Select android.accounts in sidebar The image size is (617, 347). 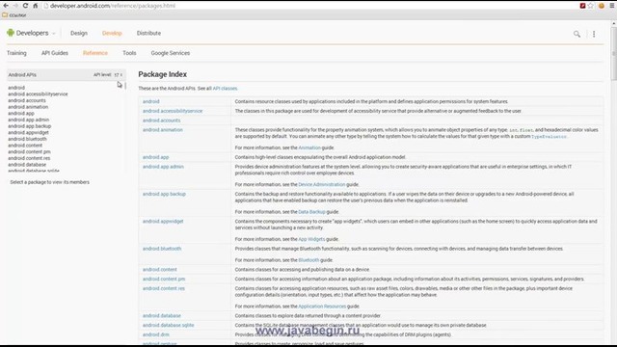point(27,100)
